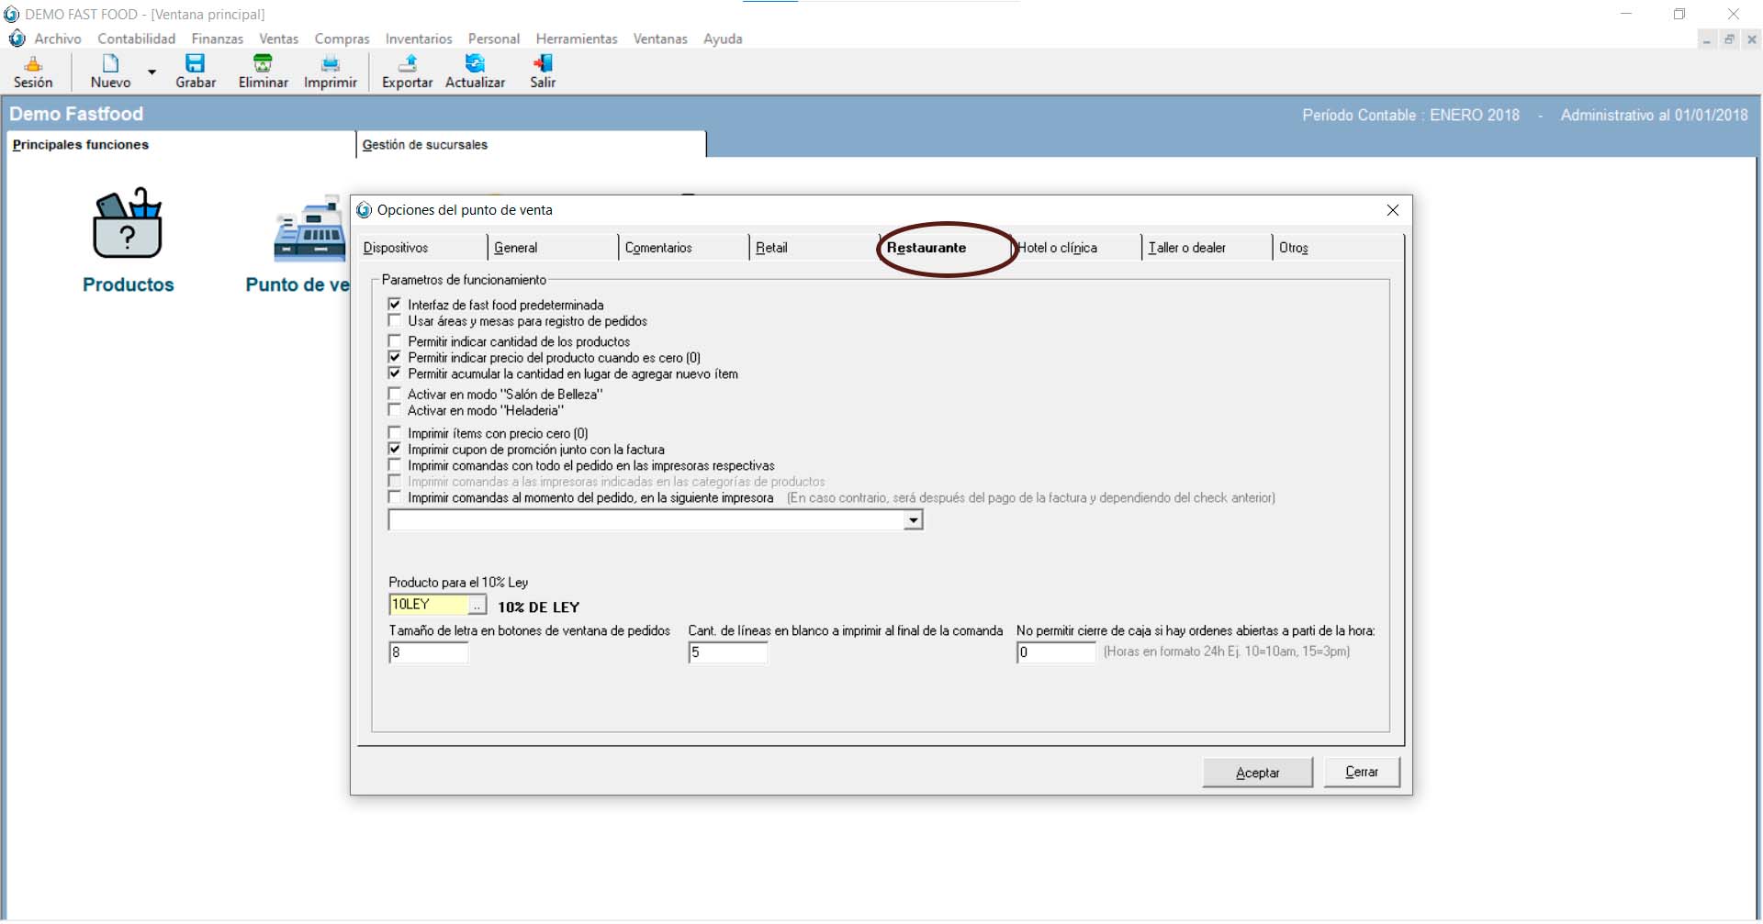The height and width of the screenshot is (924, 1763).
Task: Open the comanda printer selection dropdown
Action: (x=913, y=521)
